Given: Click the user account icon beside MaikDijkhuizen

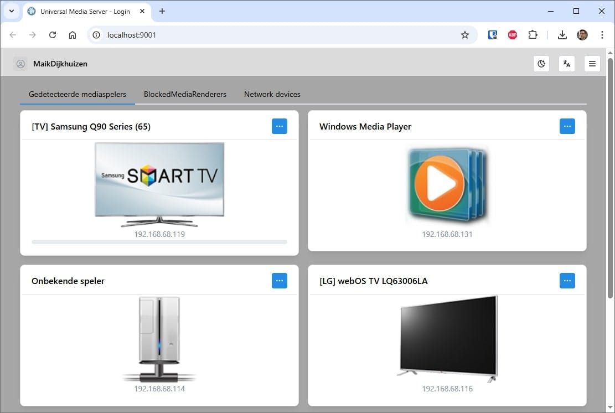Looking at the screenshot, I should (x=20, y=63).
